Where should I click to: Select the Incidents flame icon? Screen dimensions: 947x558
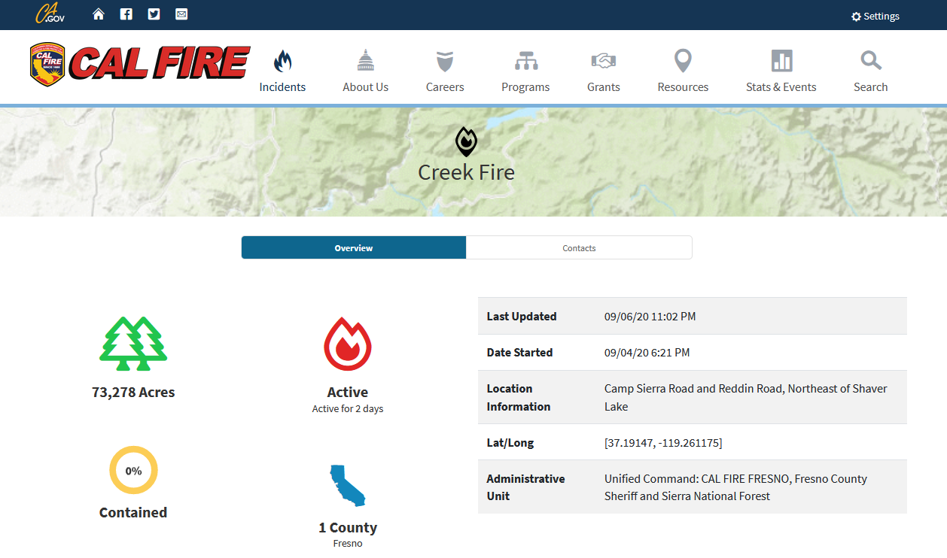[x=282, y=61]
